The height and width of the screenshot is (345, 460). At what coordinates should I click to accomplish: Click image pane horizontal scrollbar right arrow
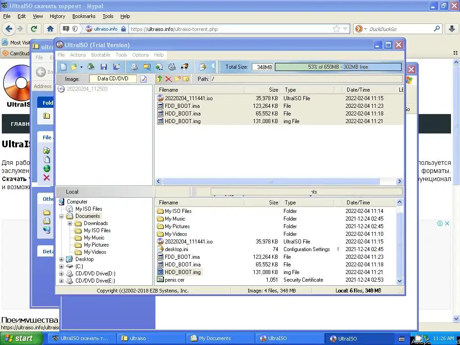pos(399,181)
